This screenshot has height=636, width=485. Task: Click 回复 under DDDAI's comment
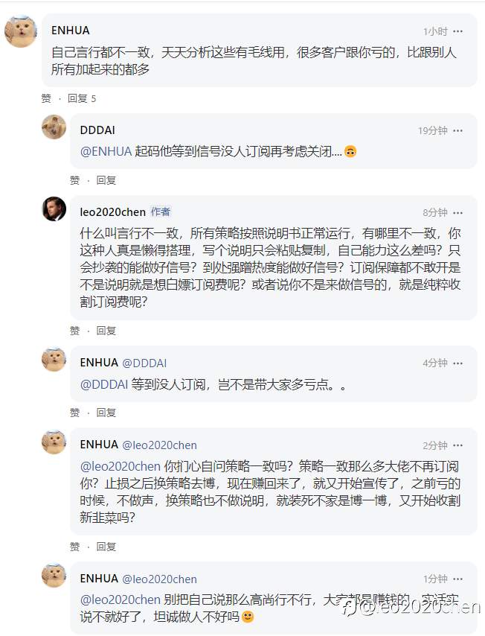pos(106,180)
